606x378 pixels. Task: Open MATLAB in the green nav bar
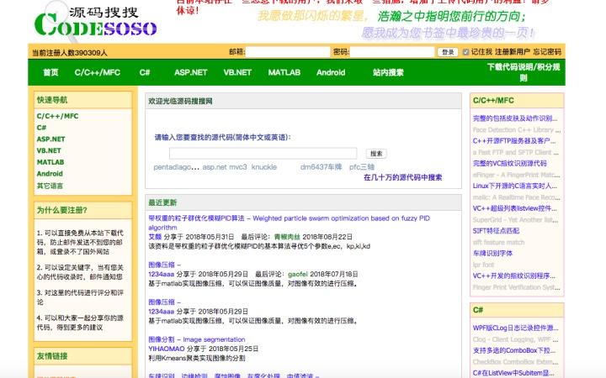(x=284, y=72)
